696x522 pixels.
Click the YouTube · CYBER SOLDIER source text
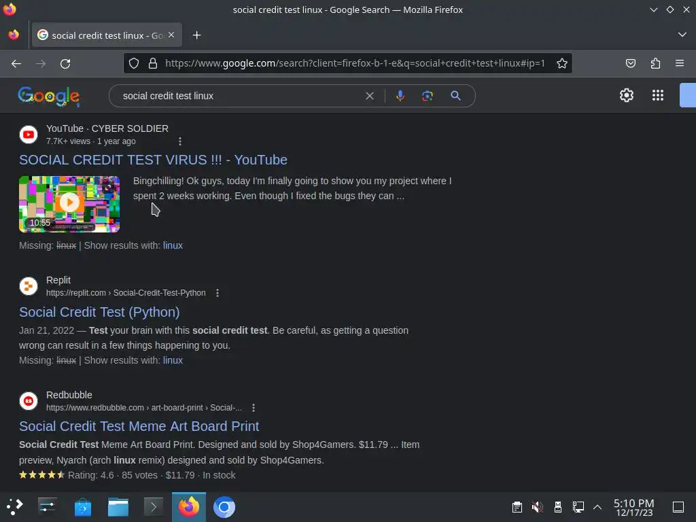pyautogui.click(x=107, y=128)
